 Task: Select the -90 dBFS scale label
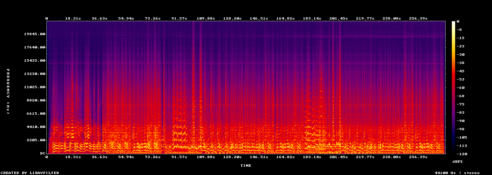tap(460, 121)
